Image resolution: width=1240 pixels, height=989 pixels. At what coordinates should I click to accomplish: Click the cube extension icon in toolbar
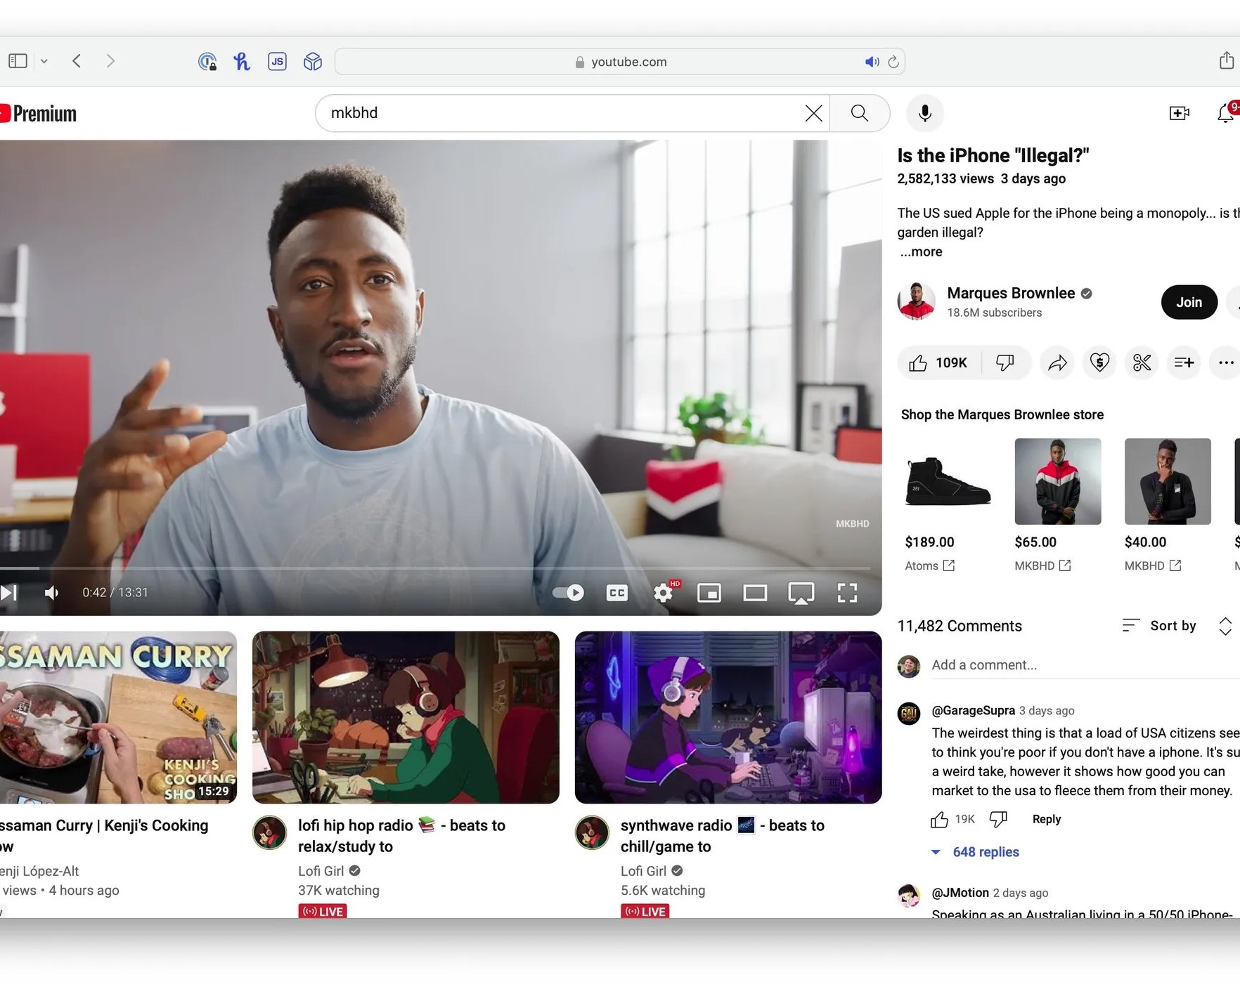pyautogui.click(x=313, y=62)
